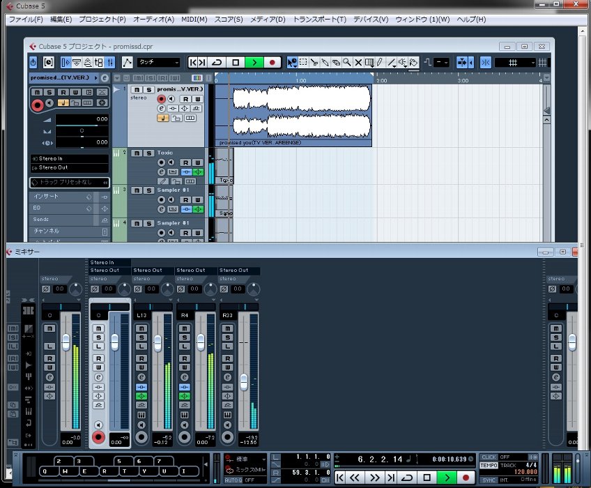Open the オーディオ(A) menu
591x488 pixels.
(x=153, y=20)
